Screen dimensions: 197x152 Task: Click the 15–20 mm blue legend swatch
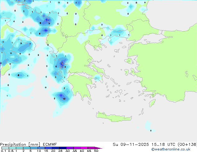point(48,148)
